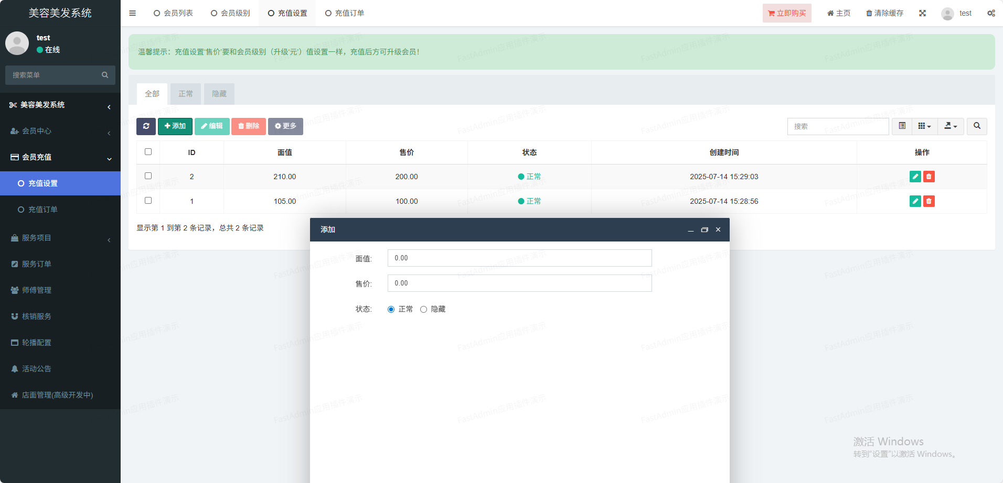Open 充值订单 in the sidebar
The image size is (1003, 483).
(43, 210)
